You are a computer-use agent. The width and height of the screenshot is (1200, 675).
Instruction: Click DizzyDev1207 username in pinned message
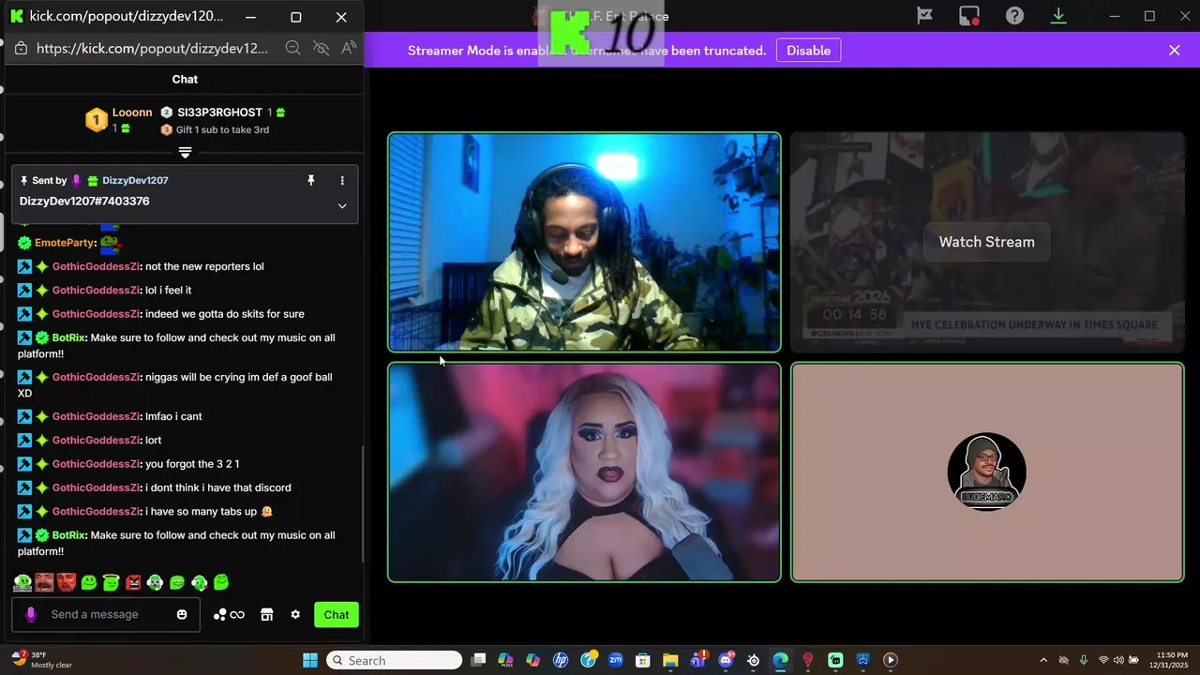[x=135, y=180]
